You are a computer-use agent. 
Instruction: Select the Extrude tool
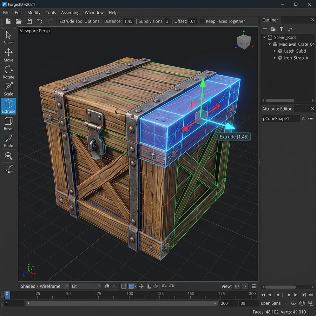[x=8, y=106]
